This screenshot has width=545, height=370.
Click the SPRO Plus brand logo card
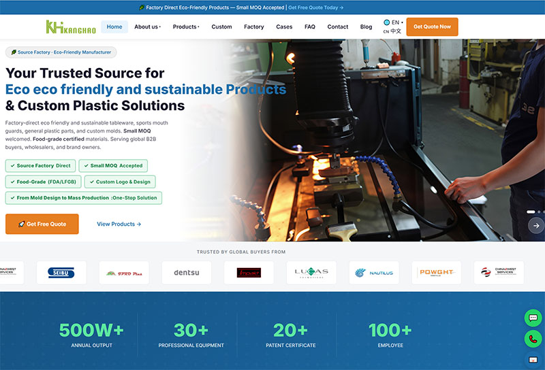(x=124, y=273)
